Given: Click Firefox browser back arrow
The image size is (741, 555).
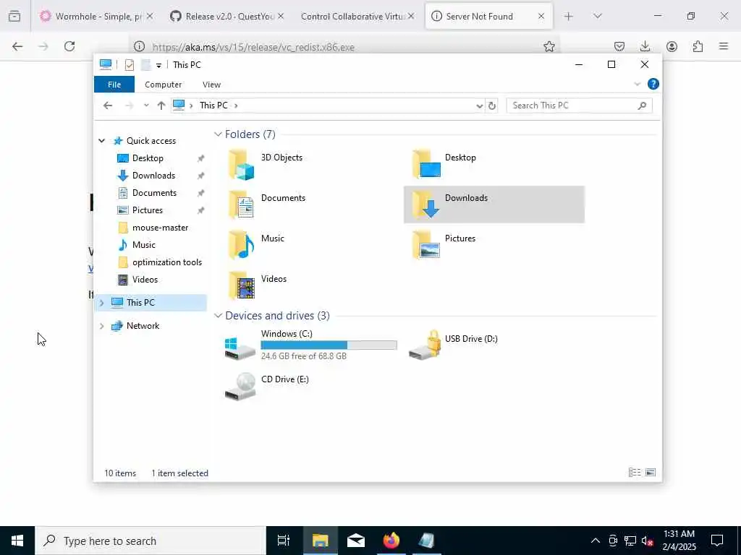Looking at the screenshot, I should point(17,46).
